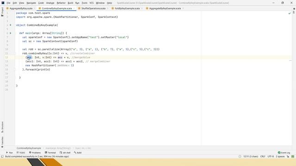The height and width of the screenshot is (166, 296).
Task: Open the Problems tool window
Action: (x=35, y=153)
